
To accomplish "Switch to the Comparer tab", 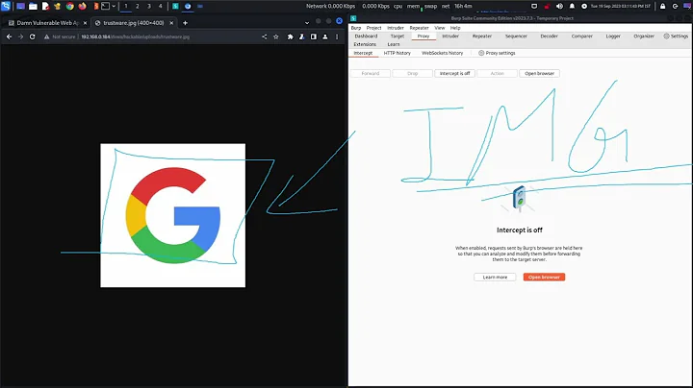I will [x=581, y=36].
